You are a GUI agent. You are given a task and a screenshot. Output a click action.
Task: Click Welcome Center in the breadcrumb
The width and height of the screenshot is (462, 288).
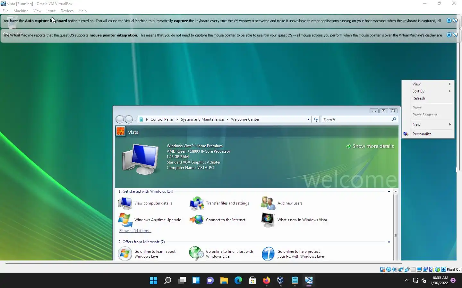click(x=245, y=119)
